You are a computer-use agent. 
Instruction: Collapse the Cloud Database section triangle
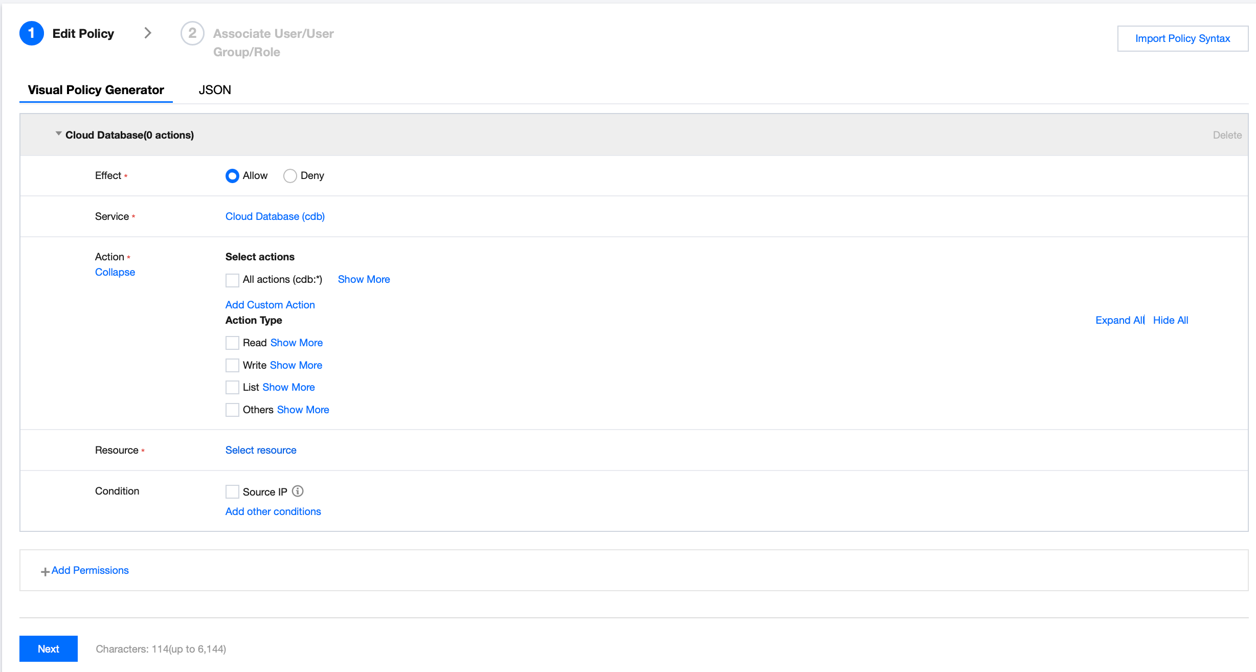58,134
